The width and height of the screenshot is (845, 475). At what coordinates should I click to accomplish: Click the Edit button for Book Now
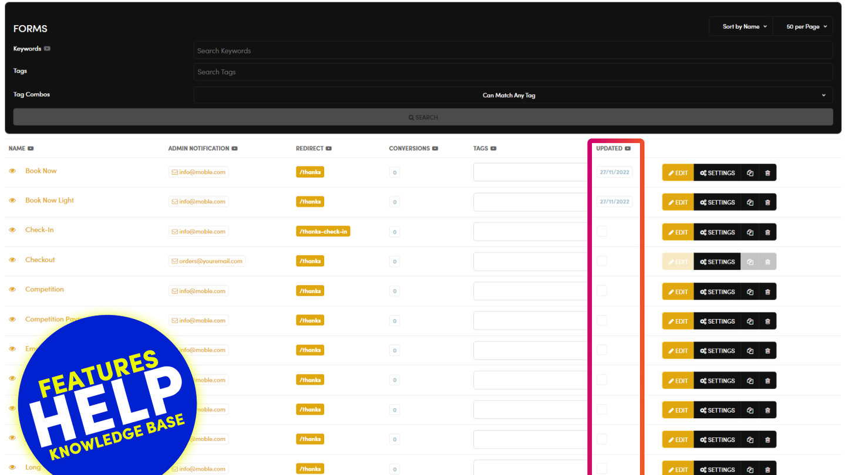coord(678,173)
